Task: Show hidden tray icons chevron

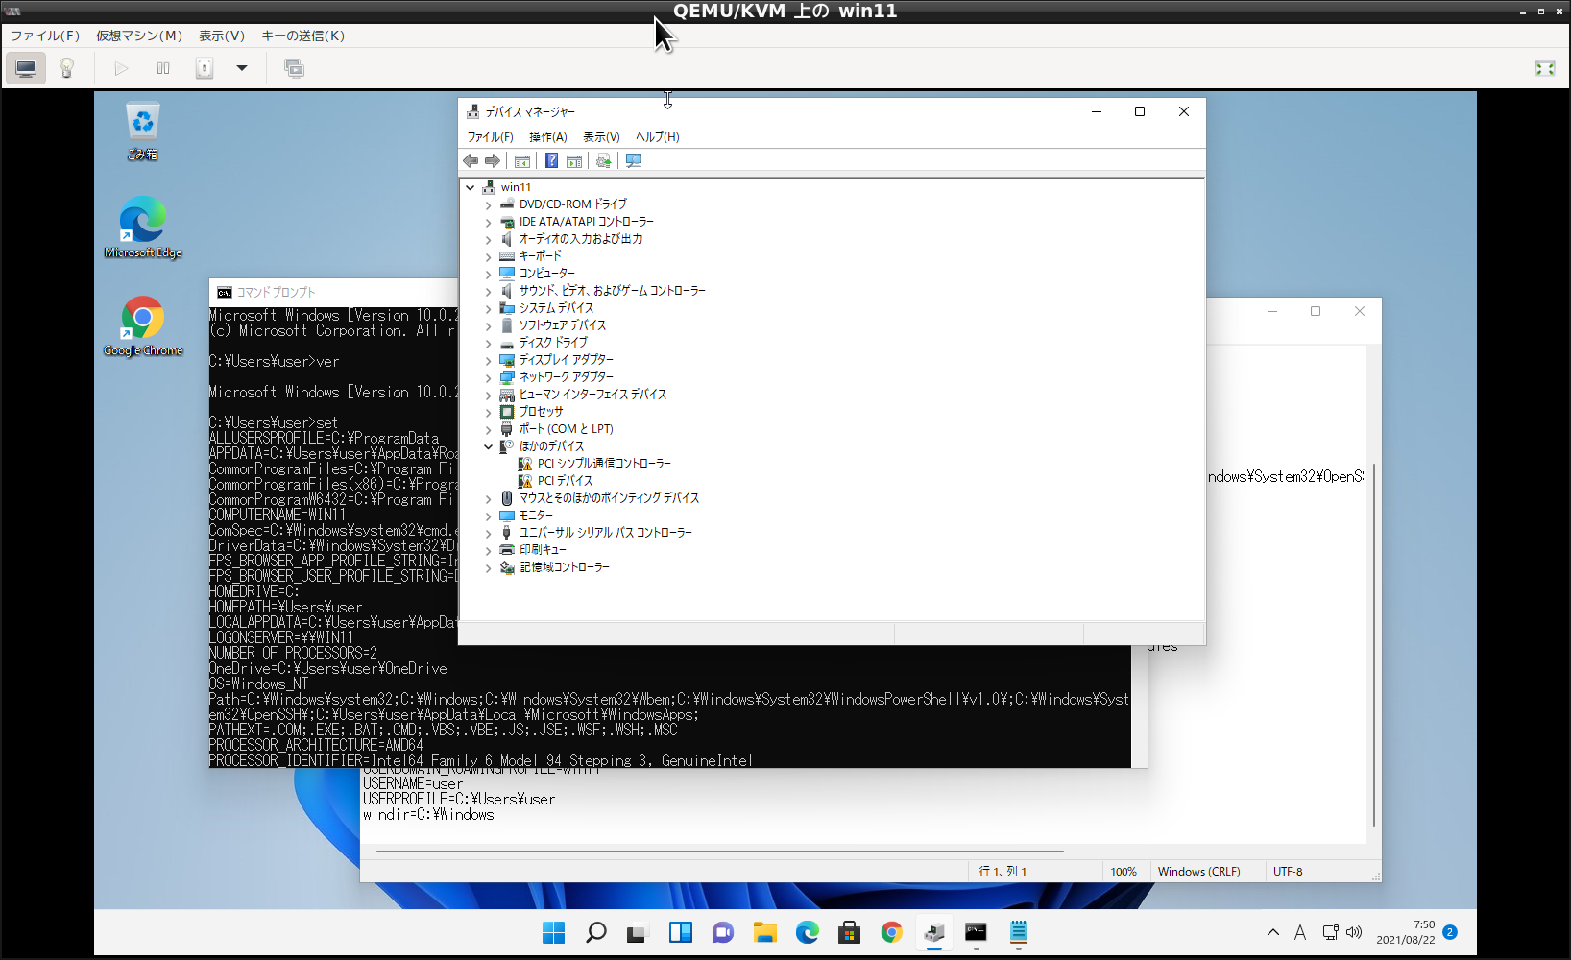Action: [x=1273, y=932]
